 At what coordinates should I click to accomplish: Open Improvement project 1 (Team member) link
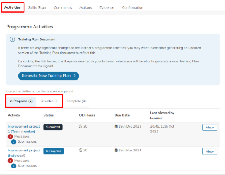tap(24, 129)
